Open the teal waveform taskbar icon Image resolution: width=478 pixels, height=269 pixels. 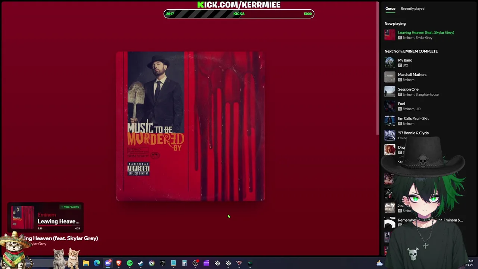(x=250, y=263)
